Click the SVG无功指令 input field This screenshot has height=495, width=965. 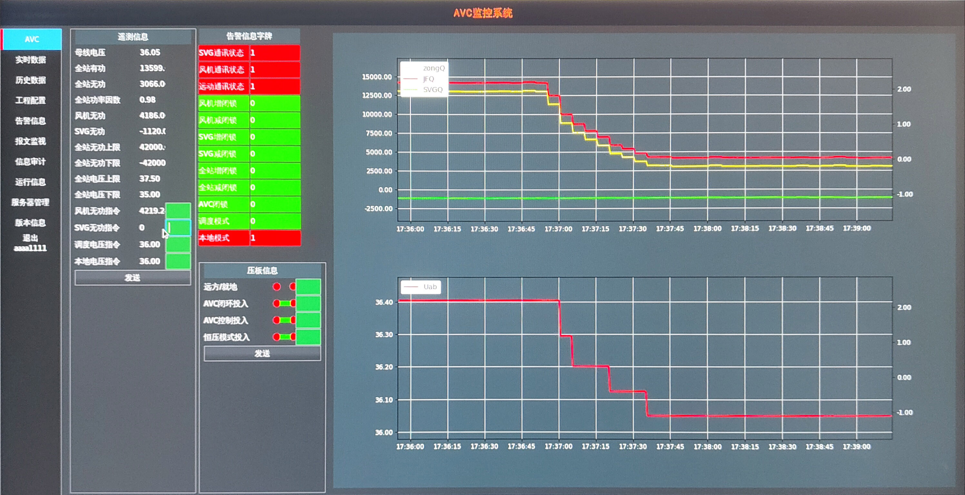coord(178,228)
